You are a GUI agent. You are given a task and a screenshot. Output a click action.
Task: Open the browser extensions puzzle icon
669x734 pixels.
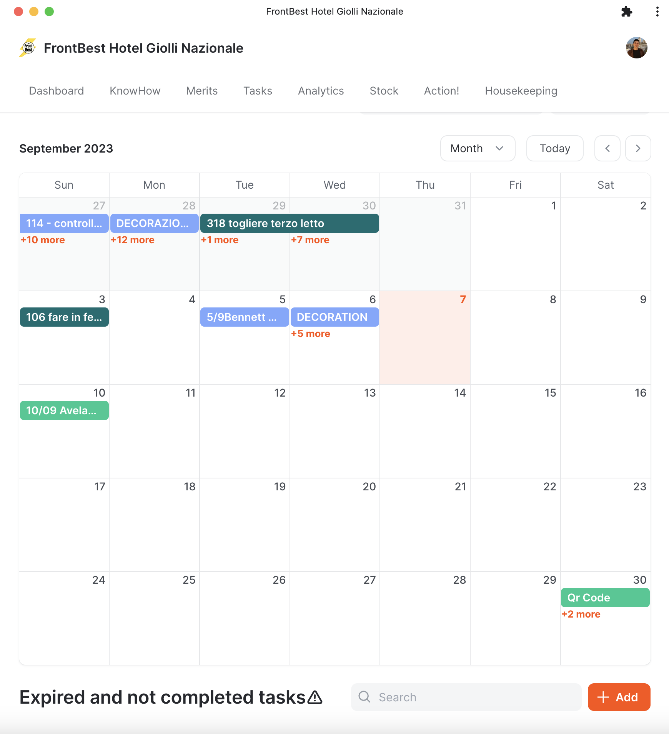(x=626, y=12)
